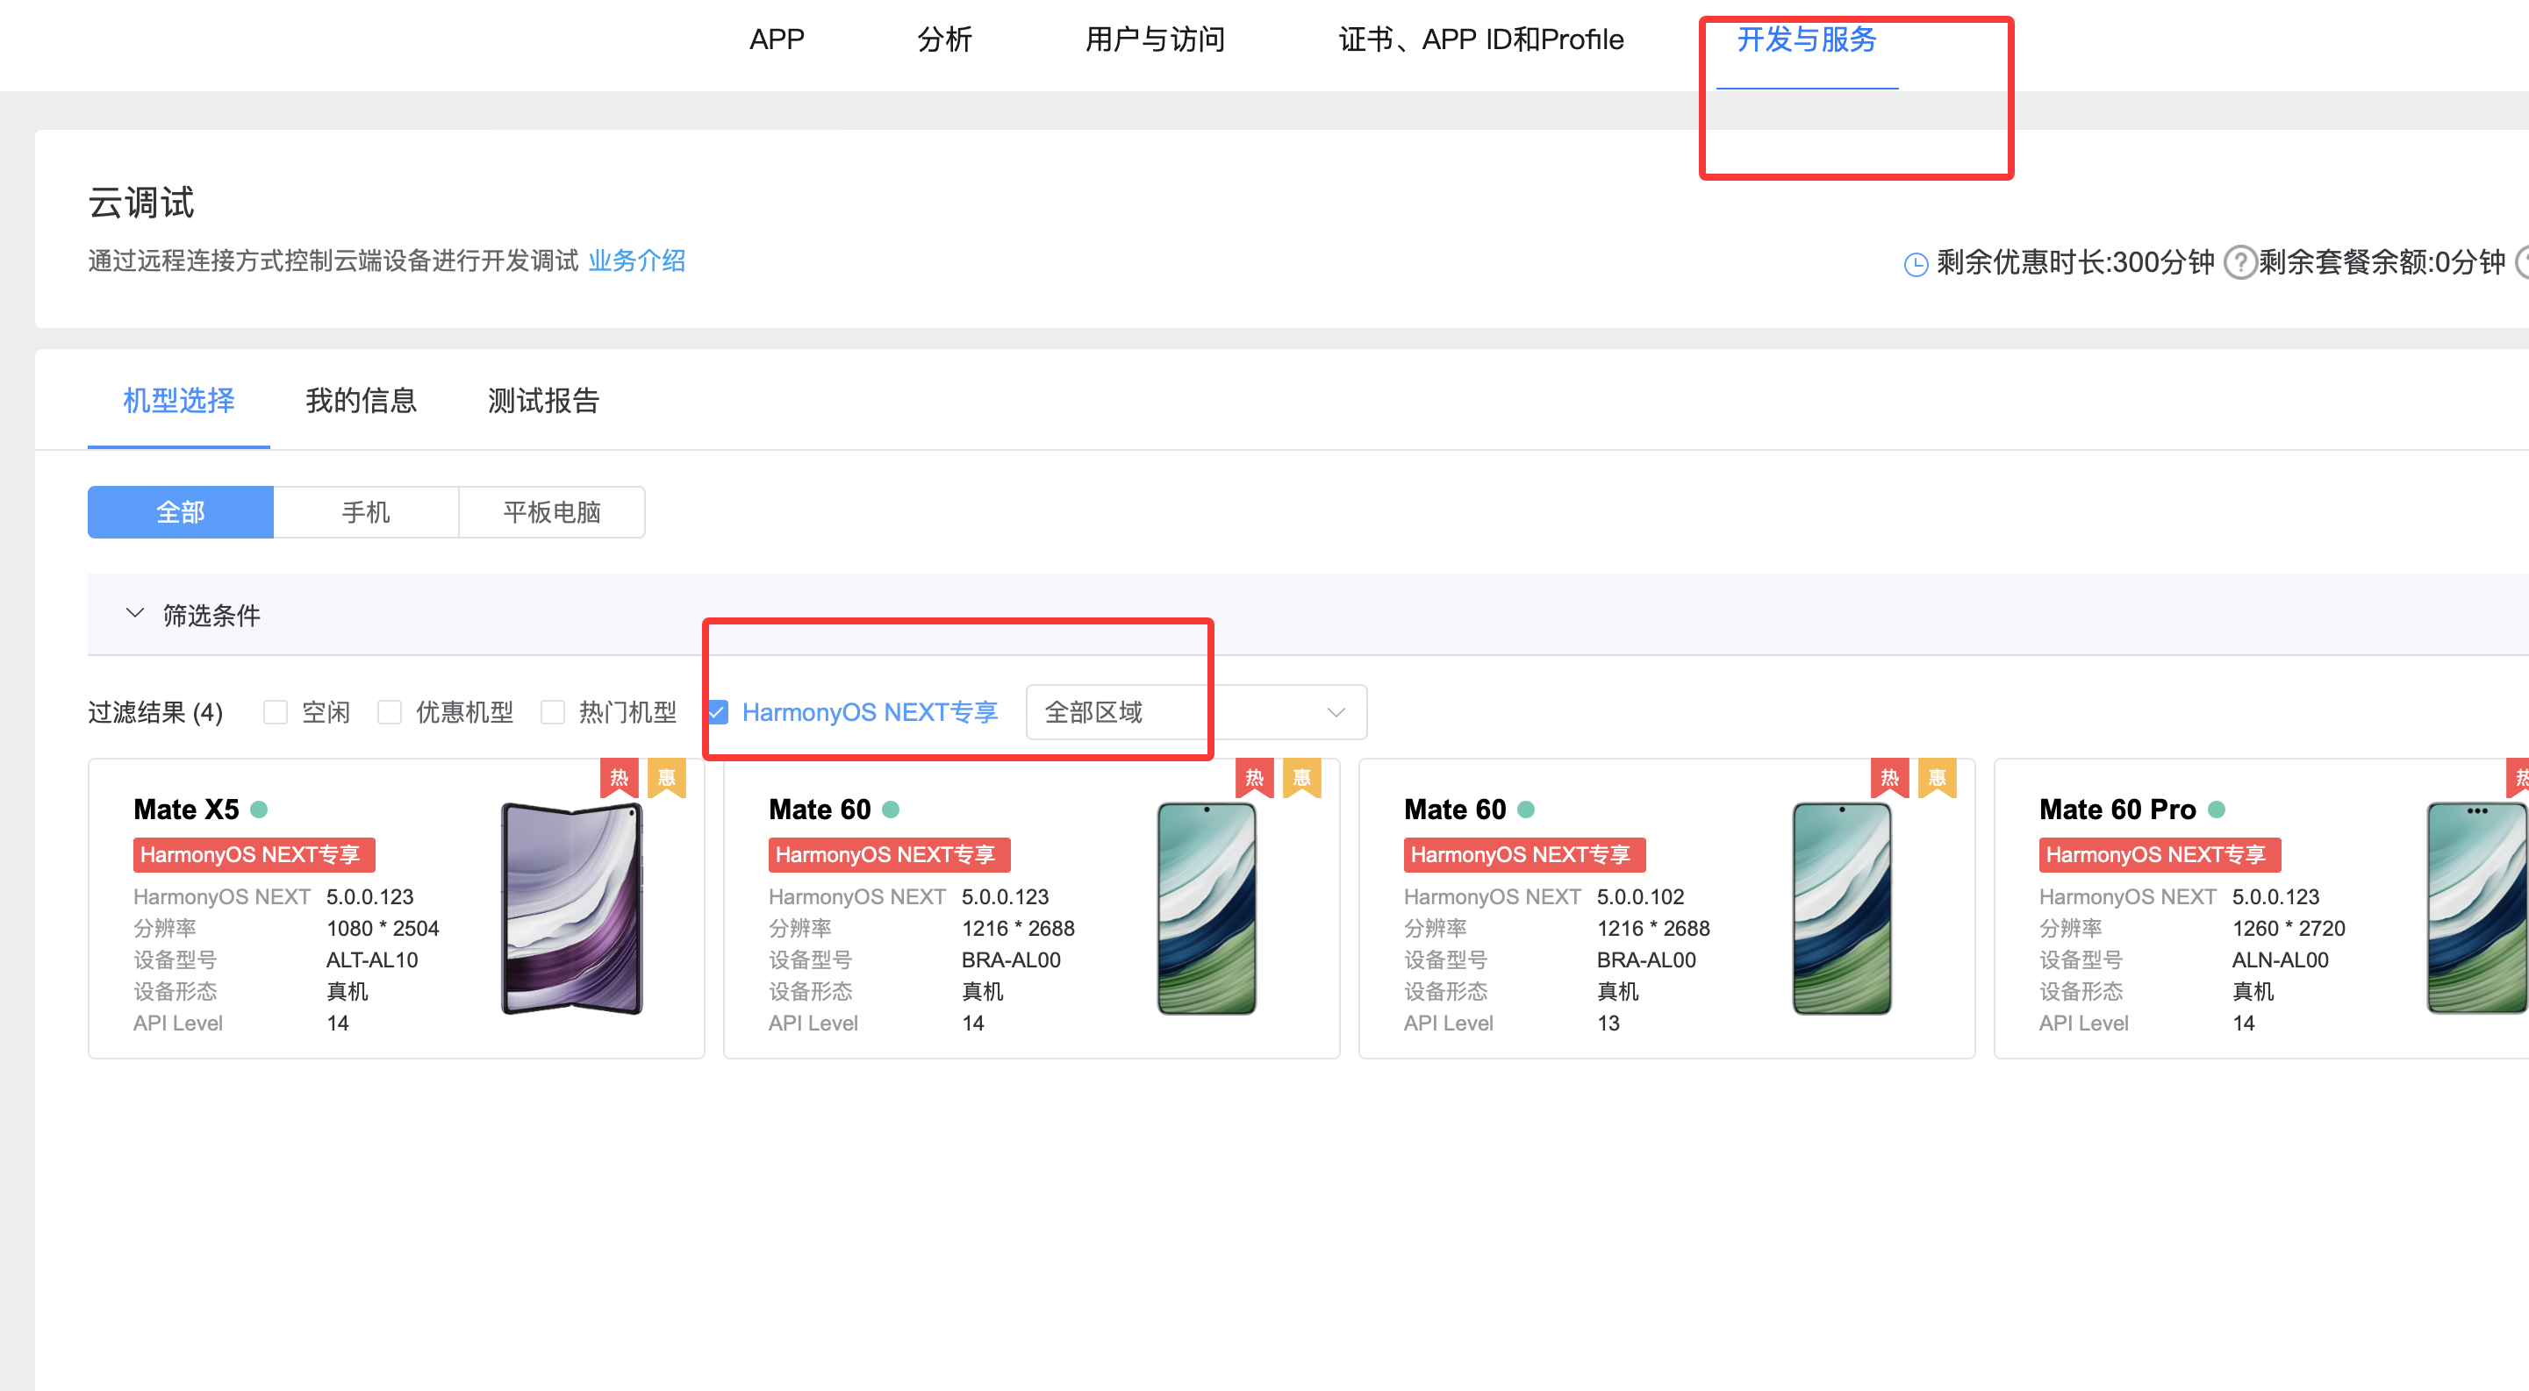Click the question mark help icon near 剩余套餐余额
The height and width of the screenshot is (1391, 2529).
(x=2239, y=262)
